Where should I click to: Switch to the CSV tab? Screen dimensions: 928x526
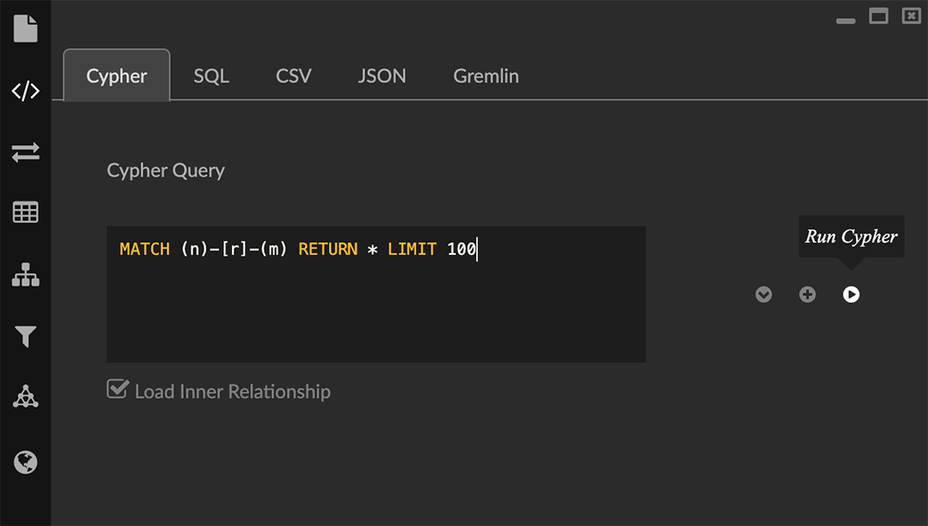[294, 76]
